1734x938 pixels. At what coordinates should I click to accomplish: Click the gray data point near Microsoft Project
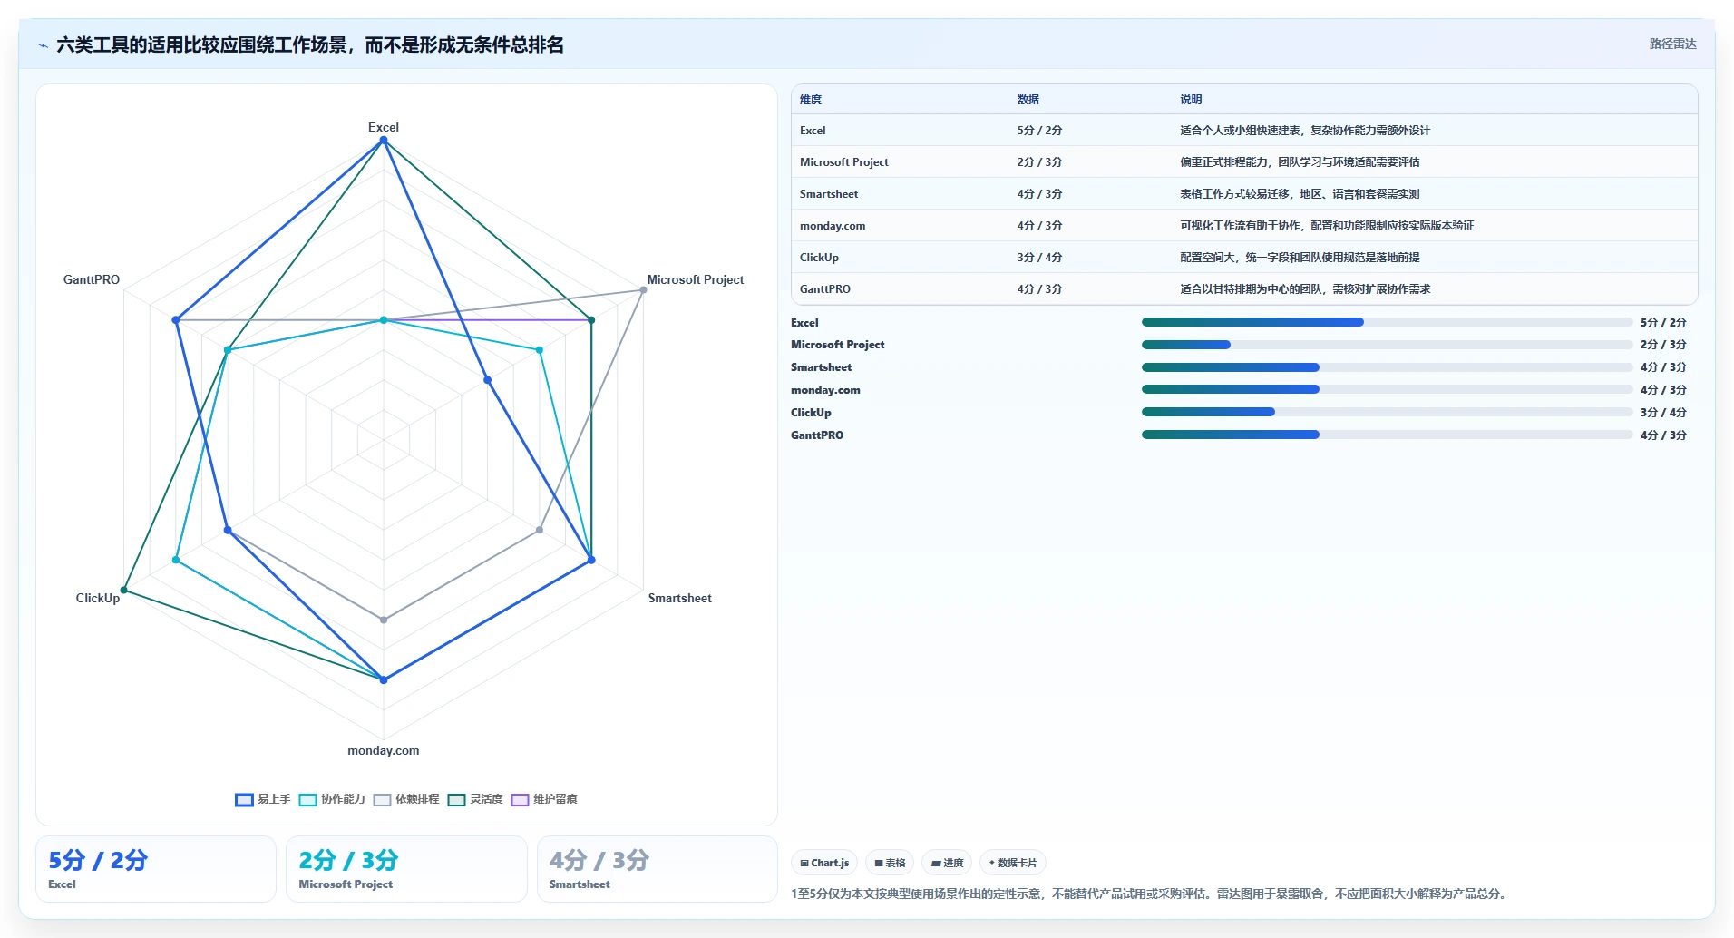click(x=643, y=290)
